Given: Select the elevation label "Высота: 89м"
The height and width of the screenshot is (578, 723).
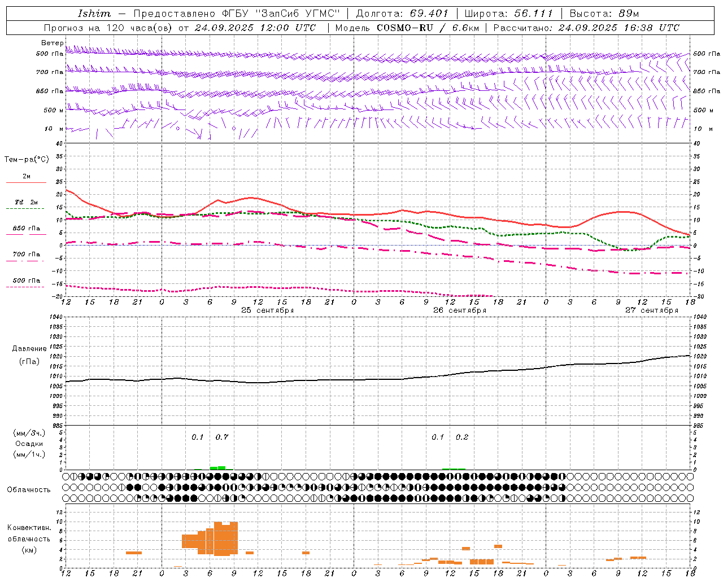Looking at the screenshot, I should 604,14.
